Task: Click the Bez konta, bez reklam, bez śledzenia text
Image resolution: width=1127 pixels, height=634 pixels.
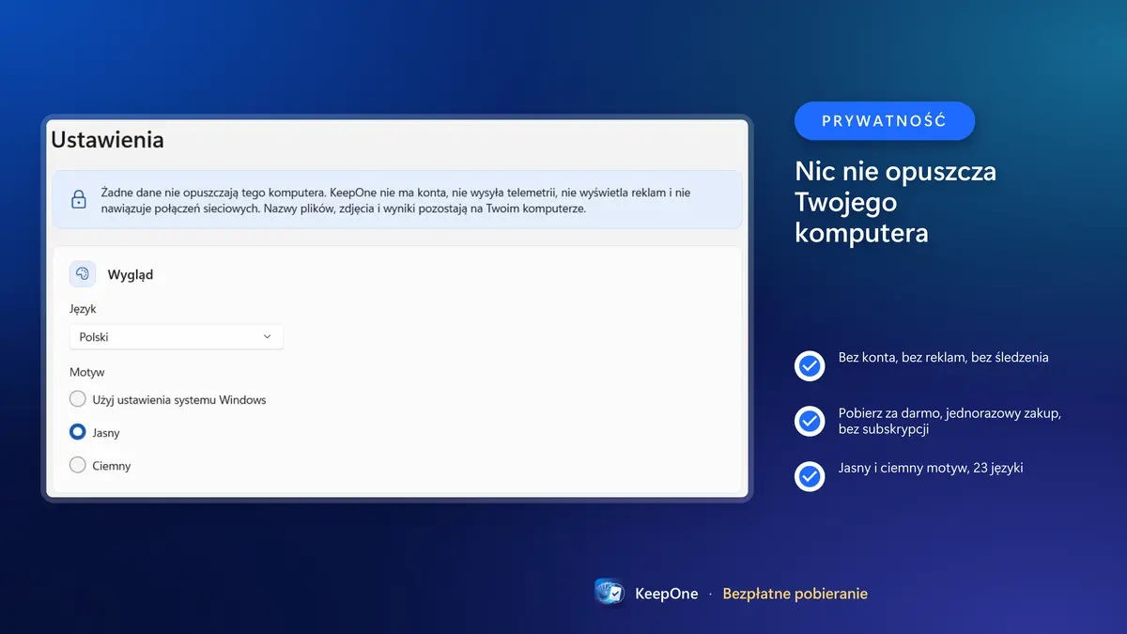Action: [944, 358]
